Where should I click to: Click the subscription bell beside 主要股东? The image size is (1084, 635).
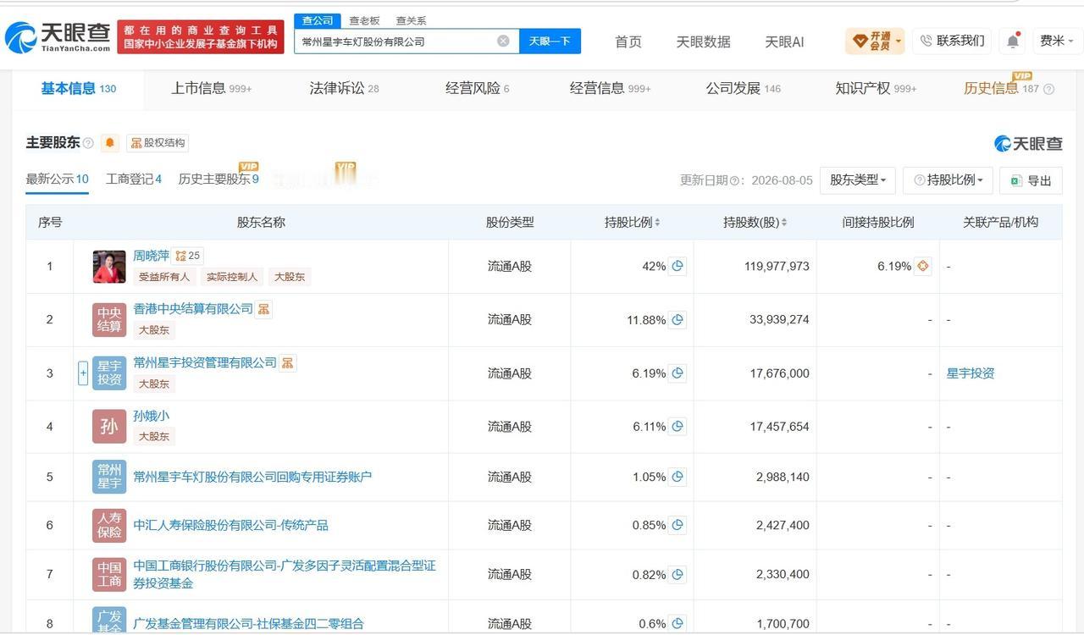pyautogui.click(x=110, y=143)
